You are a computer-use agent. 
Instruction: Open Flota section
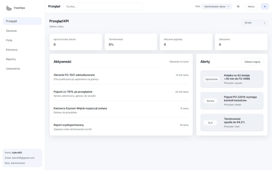[22, 40]
